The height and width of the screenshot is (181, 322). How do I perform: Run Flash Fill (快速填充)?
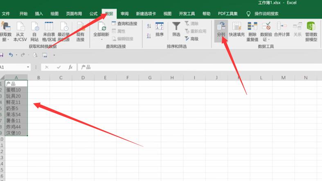(236, 30)
